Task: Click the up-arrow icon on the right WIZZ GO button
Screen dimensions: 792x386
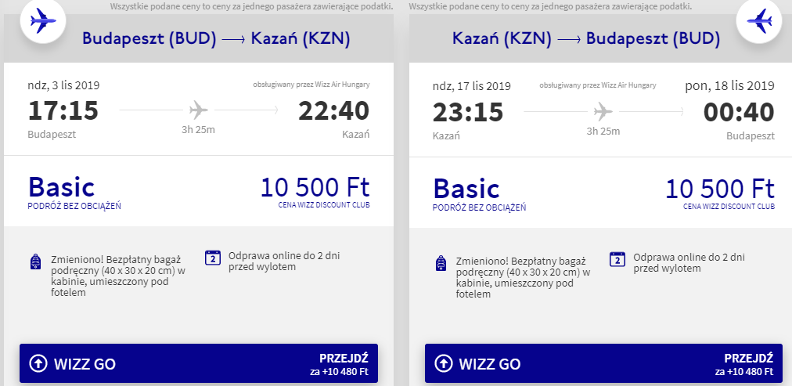Action: tap(443, 363)
